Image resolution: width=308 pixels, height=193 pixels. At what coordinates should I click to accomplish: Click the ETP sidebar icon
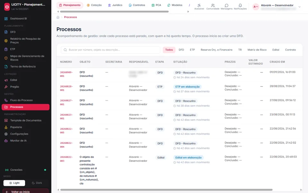tap(6, 49)
